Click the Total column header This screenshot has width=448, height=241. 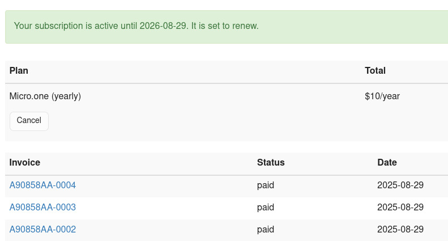pos(375,71)
